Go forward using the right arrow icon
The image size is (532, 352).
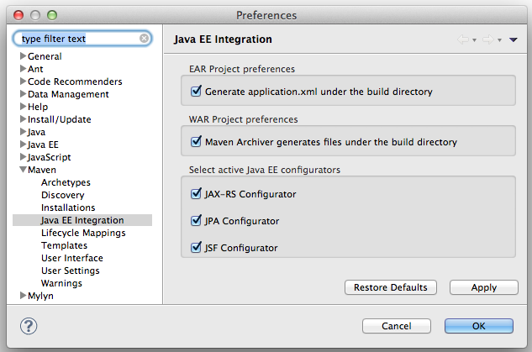click(x=488, y=39)
